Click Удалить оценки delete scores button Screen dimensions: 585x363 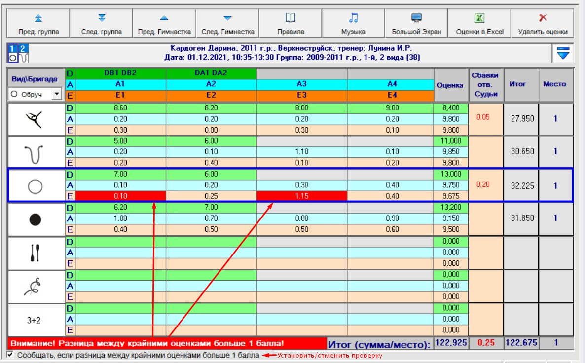pyautogui.click(x=543, y=23)
